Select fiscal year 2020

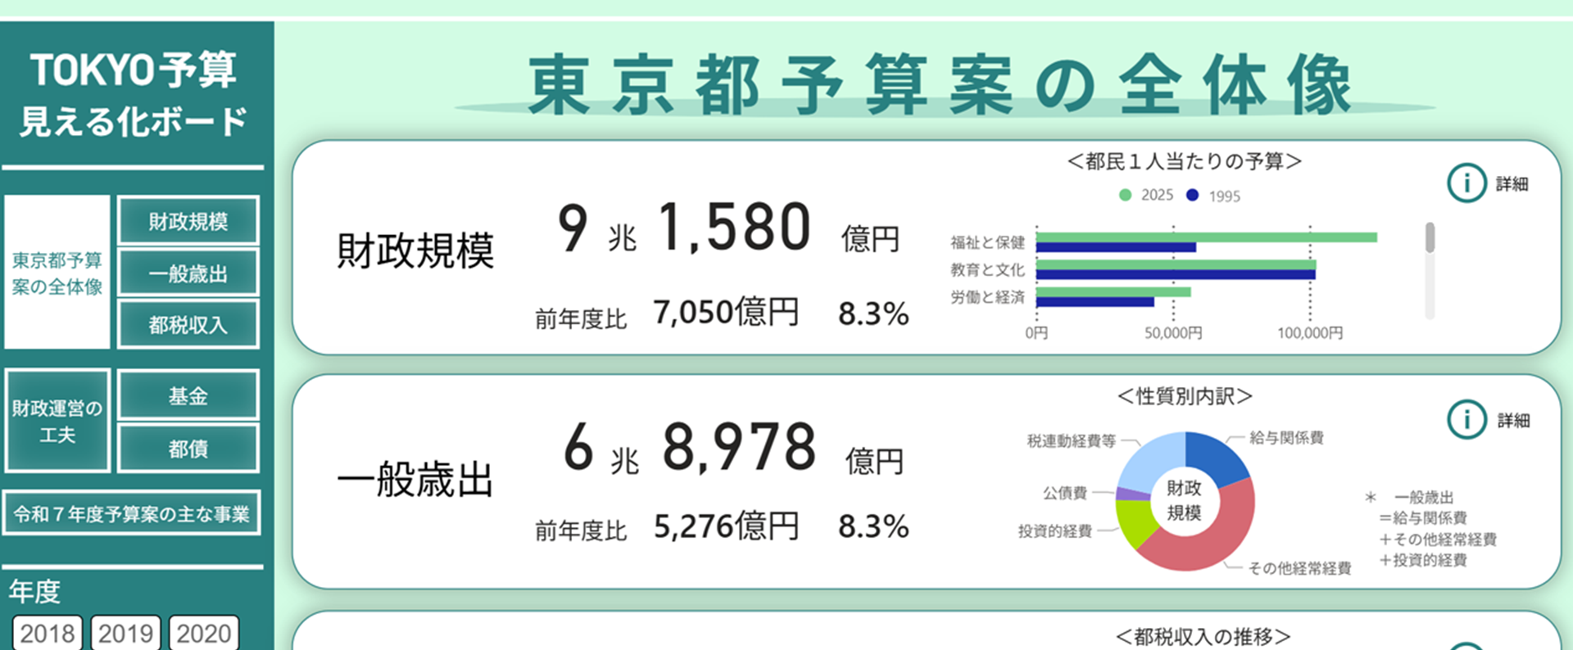(204, 633)
